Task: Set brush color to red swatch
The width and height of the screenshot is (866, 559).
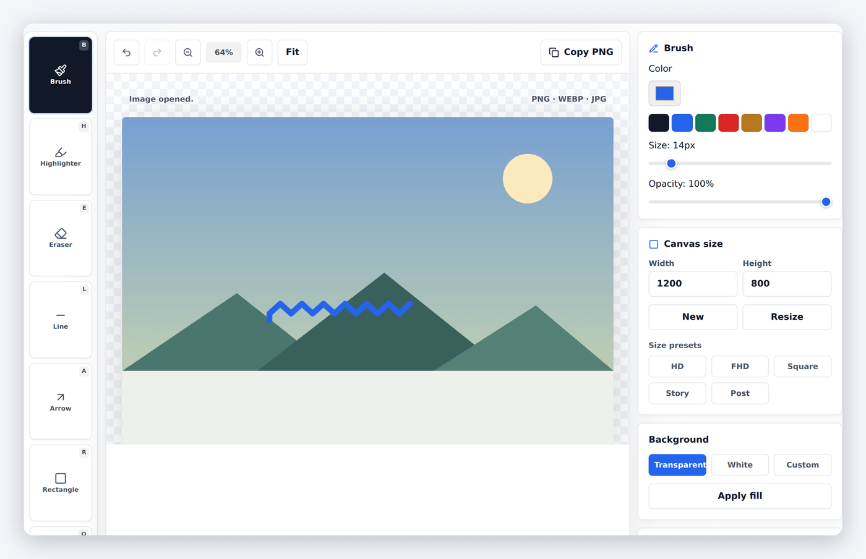Action: pyautogui.click(x=729, y=122)
